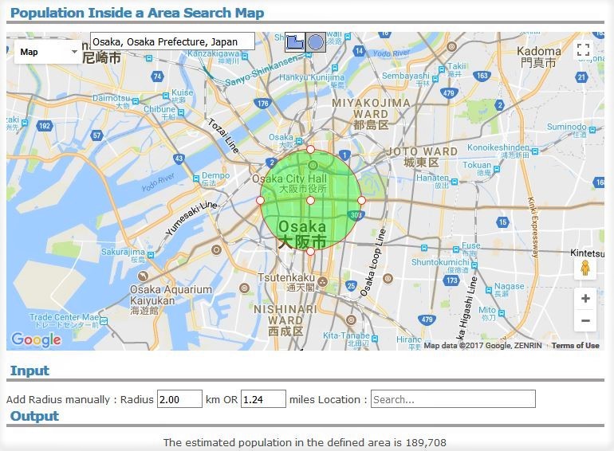614x451 pixels.
Task: Click the Hanaten station icon
Action: 455,182
